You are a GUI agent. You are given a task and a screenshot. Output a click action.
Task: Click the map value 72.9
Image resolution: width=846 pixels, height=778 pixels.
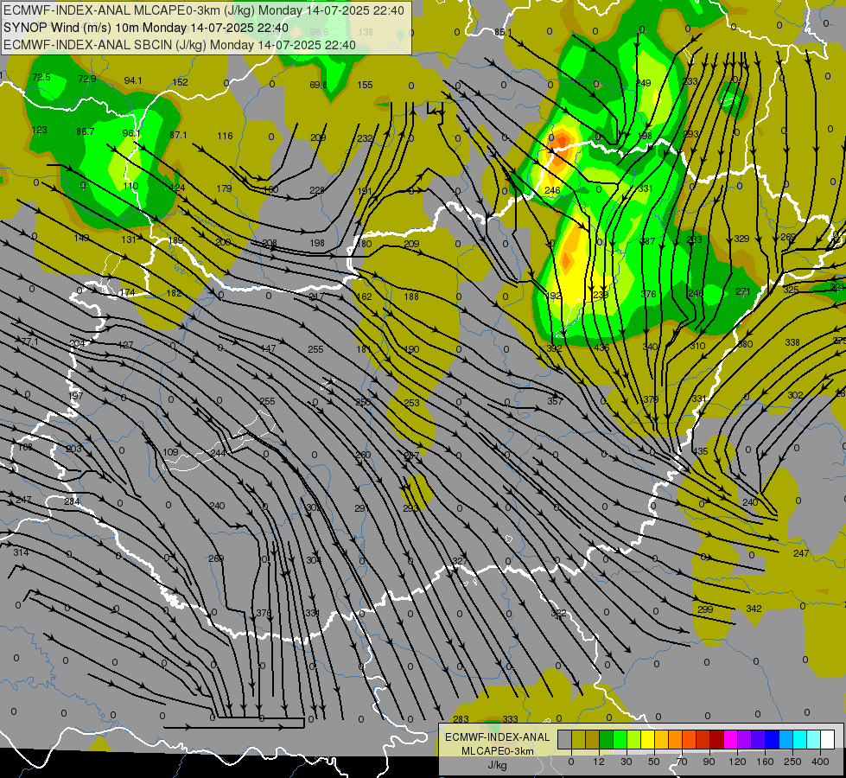tap(87, 79)
